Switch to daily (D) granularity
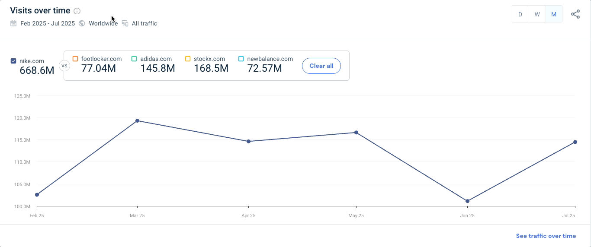Image resolution: width=591 pixels, height=247 pixels. (520, 14)
